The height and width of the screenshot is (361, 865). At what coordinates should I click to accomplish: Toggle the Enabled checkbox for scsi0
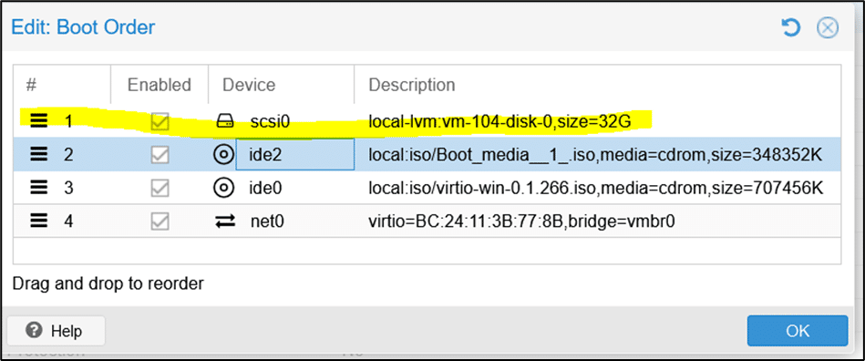click(x=160, y=122)
